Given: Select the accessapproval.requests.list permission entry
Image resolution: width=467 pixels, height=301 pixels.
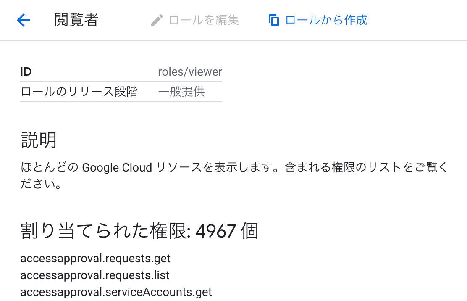Looking at the screenshot, I should (x=94, y=275).
